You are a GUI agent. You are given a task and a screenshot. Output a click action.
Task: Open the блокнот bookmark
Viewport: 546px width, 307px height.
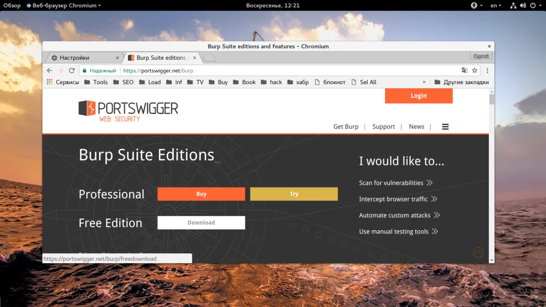(x=330, y=82)
